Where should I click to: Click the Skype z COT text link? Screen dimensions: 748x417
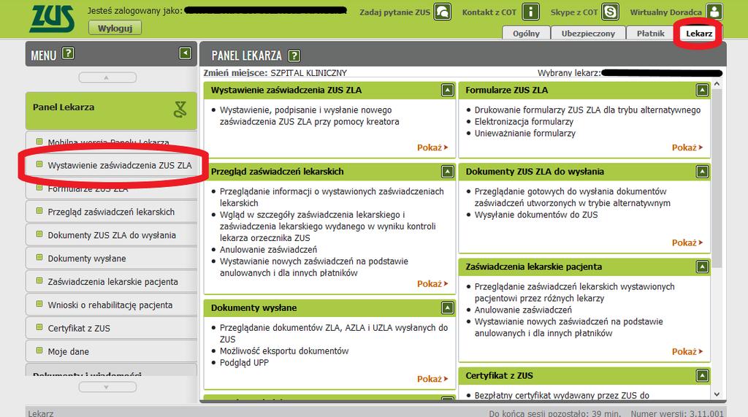(574, 12)
